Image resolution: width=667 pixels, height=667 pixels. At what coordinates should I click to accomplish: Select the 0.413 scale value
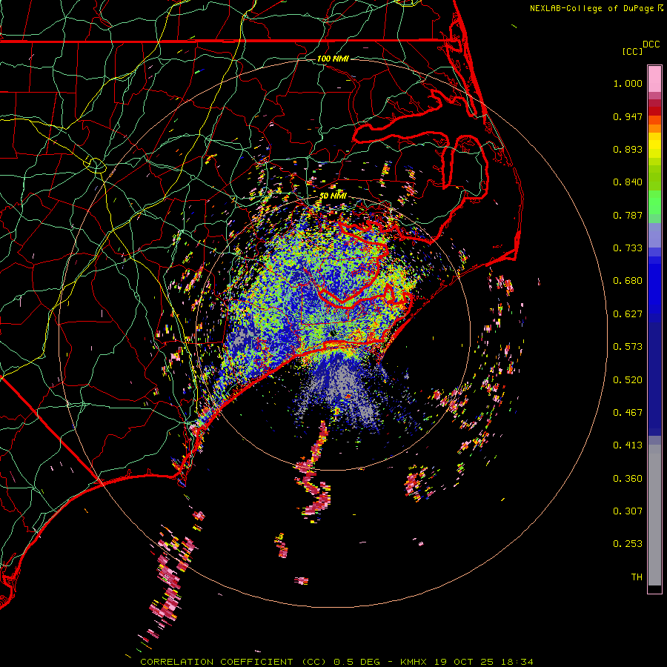pos(628,445)
